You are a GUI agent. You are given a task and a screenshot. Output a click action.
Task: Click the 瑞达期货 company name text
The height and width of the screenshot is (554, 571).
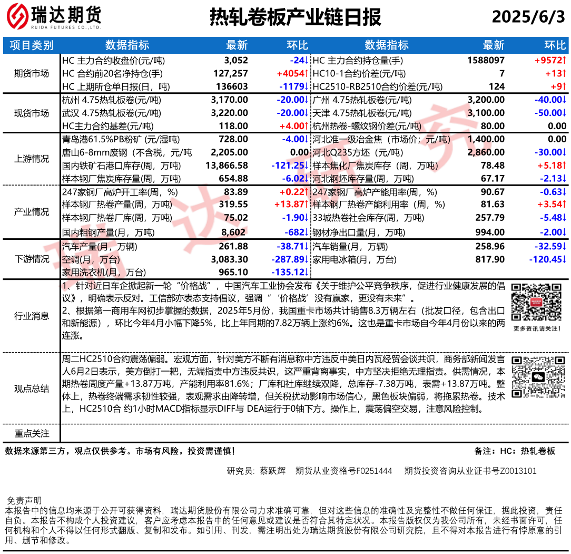(x=66, y=15)
